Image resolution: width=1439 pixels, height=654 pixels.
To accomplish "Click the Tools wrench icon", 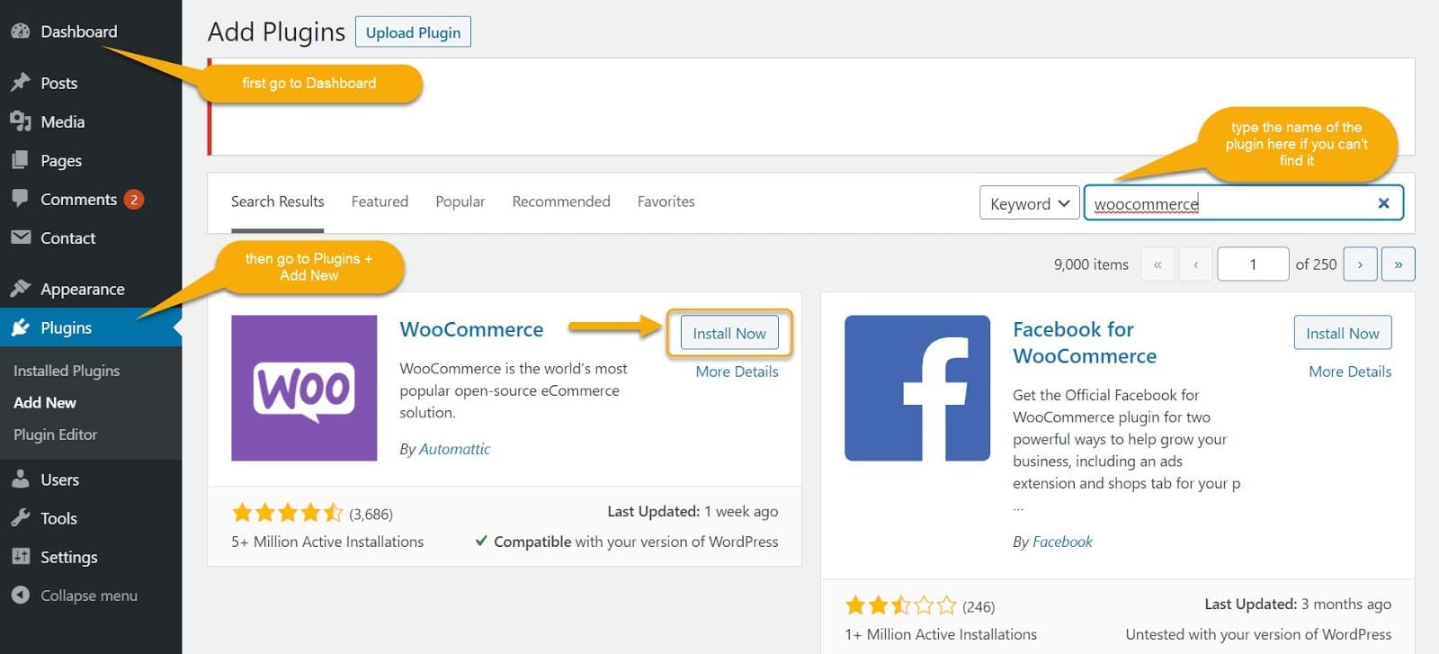I will [x=20, y=518].
